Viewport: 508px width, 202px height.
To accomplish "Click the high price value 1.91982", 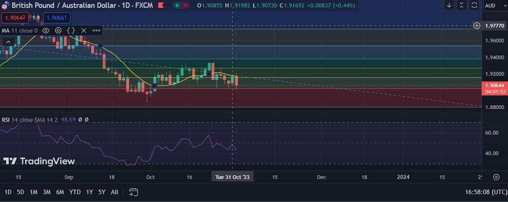I will click(240, 5).
